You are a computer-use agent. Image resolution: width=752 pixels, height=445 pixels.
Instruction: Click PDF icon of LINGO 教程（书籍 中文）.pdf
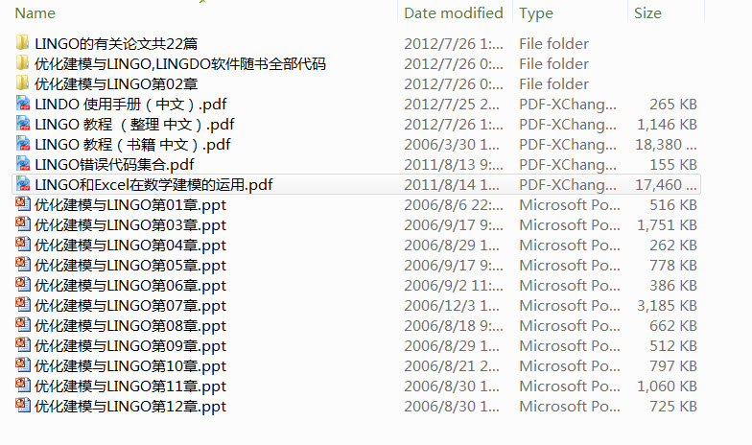(23, 144)
